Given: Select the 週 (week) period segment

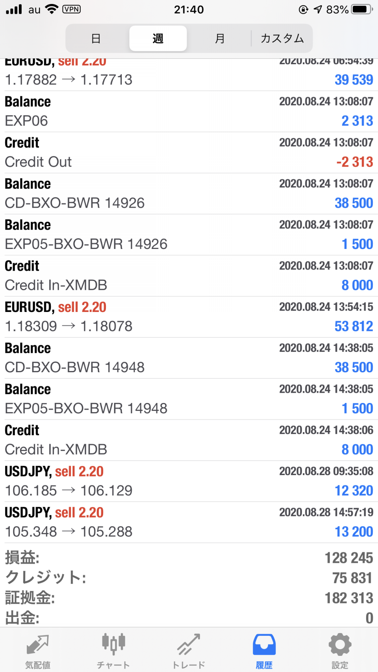Looking at the screenshot, I should [158, 38].
